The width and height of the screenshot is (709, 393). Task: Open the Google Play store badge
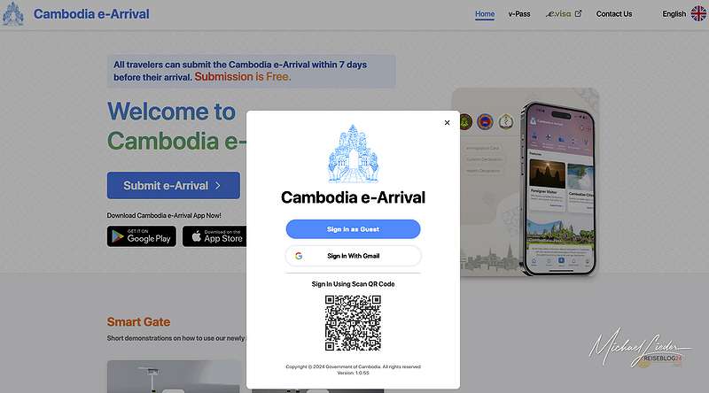(x=142, y=236)
